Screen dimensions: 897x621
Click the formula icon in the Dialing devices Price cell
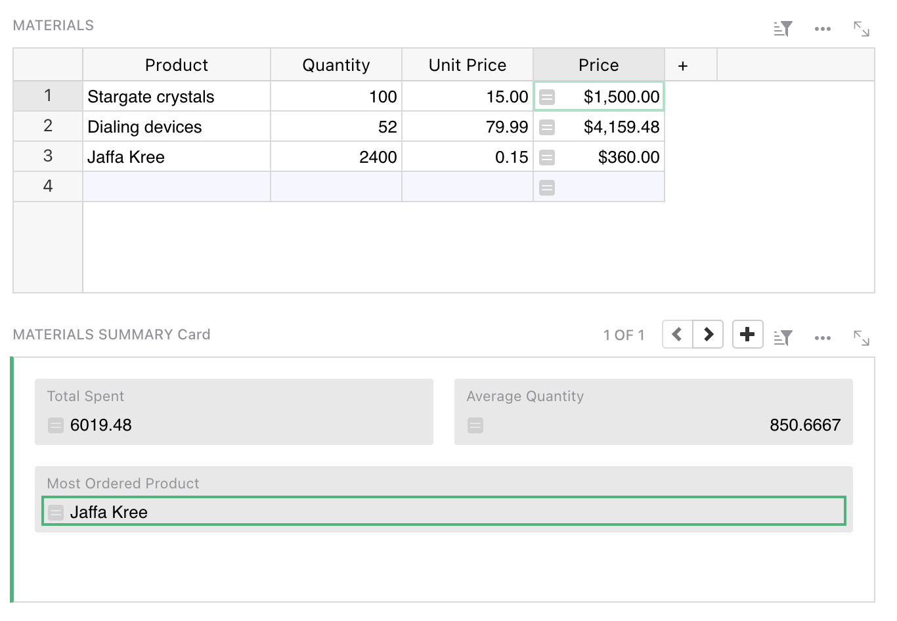click(547, 127)
